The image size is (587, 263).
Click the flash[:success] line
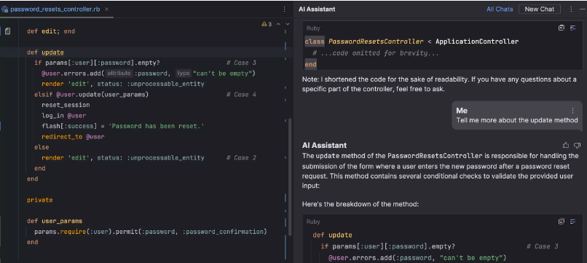point(123,126)
